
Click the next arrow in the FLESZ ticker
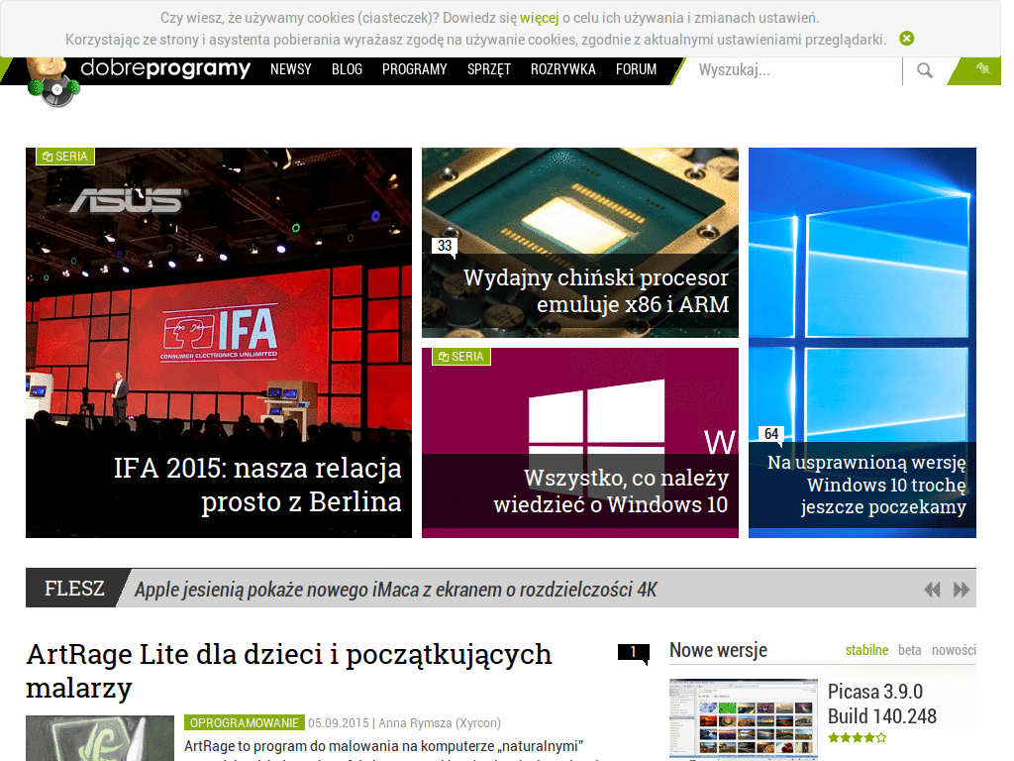(x=960, y=588)
